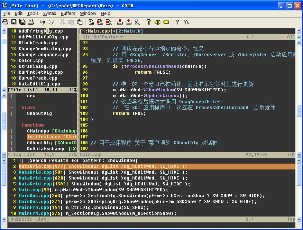Jump to DoDataExchange in tag list

point(46,149)
